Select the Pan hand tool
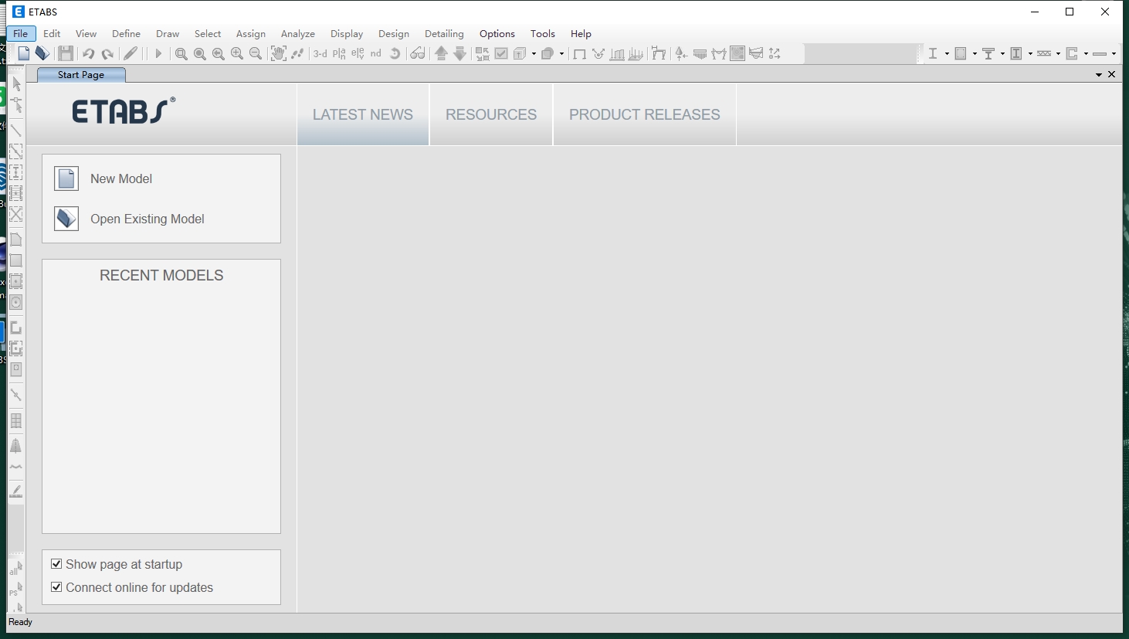This screenshot has height=639, width=1129. 279,53
